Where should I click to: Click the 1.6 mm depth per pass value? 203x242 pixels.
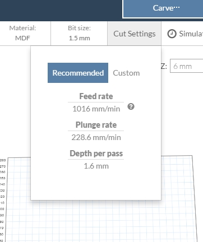[96, 166]
